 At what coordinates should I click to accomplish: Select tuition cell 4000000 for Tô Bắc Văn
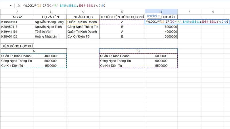[x=161, y=32]
